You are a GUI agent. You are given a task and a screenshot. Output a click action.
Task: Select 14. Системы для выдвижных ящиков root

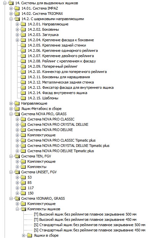pos(47,3)
